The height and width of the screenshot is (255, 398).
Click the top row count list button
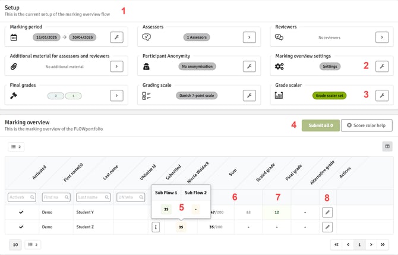click(16, 147)
